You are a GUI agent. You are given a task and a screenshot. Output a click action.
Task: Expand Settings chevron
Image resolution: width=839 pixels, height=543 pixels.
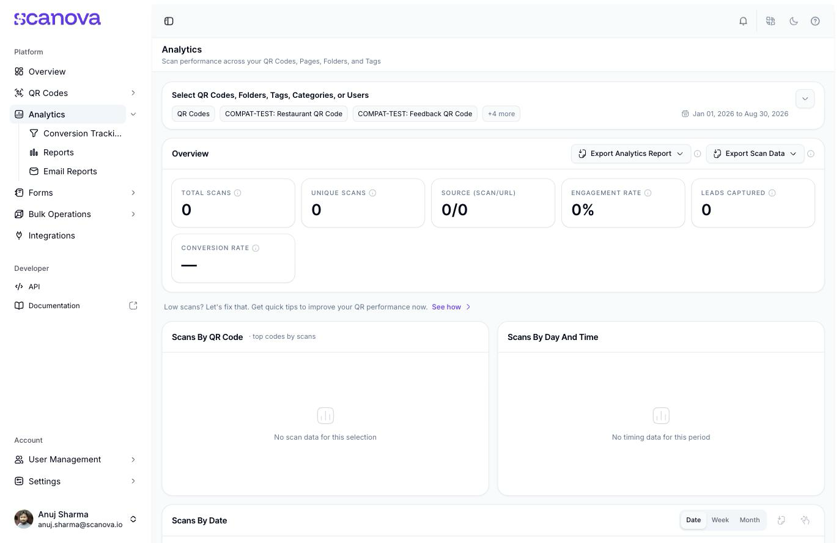point(133,481)
